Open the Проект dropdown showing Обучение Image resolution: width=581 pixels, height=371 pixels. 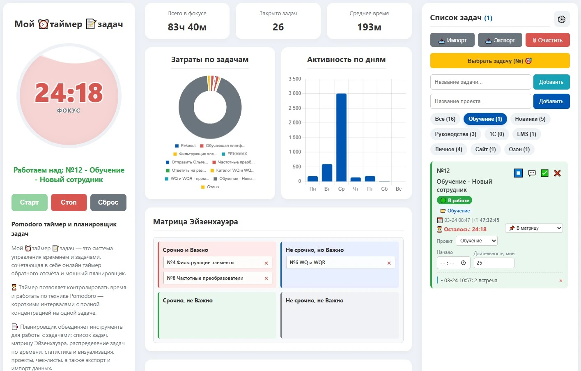[x=477, y=241]
